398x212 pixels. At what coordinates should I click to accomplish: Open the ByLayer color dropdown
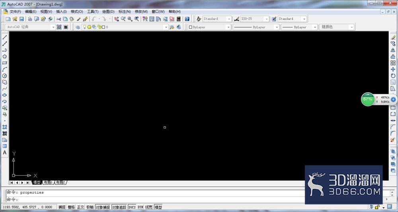228,27
